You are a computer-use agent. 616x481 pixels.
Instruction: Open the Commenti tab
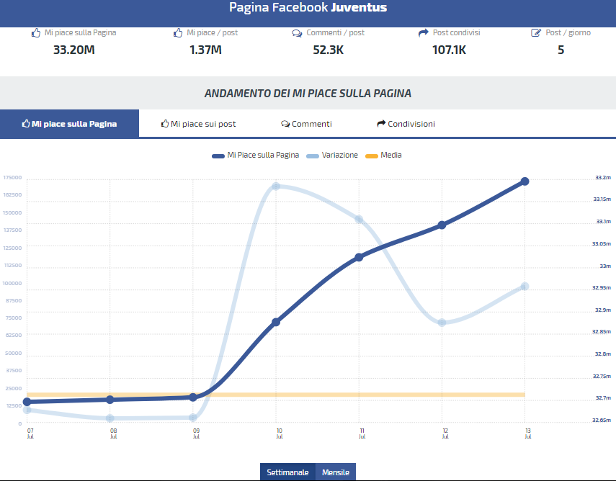(306, 124)
